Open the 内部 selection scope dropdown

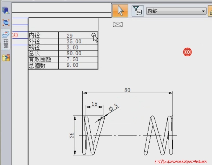pos(176,11)
